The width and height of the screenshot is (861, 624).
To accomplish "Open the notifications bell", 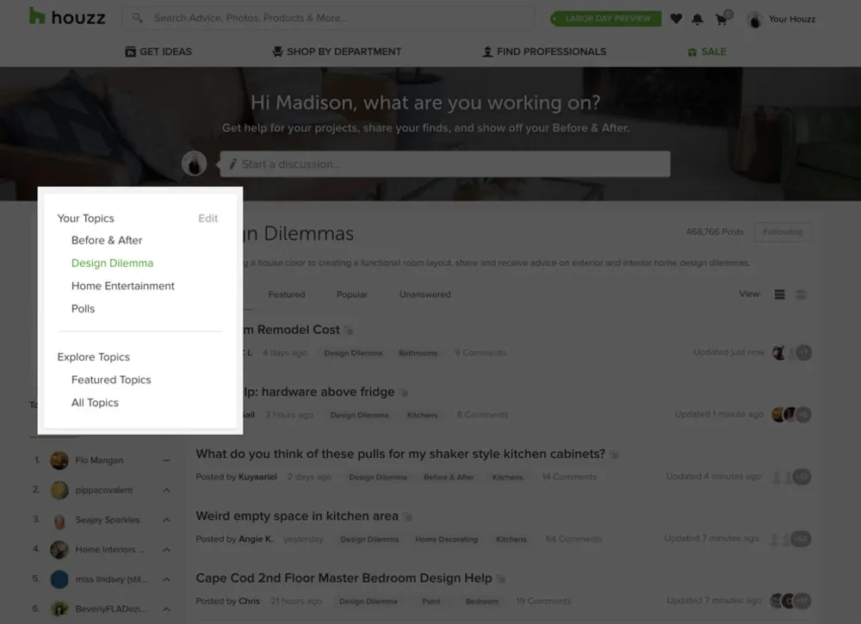I will pos(697,19).
